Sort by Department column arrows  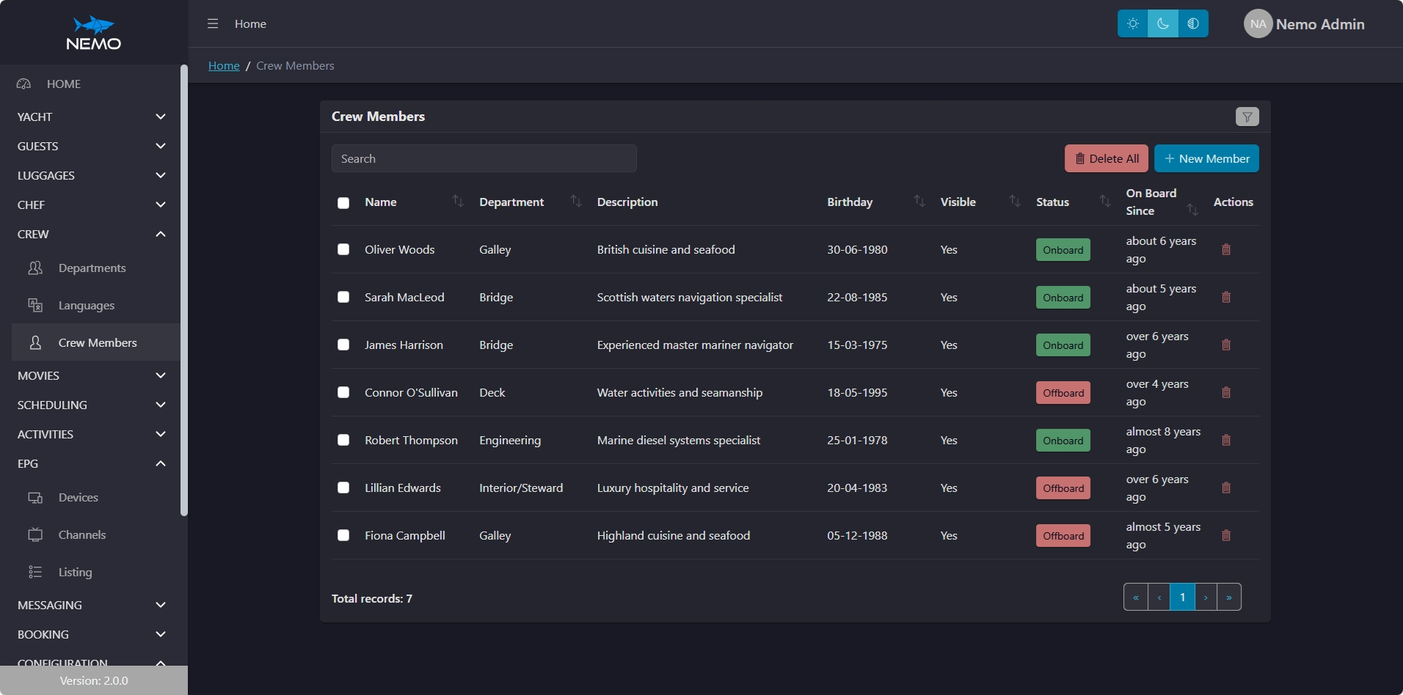pos(576,201)
